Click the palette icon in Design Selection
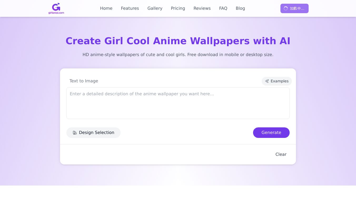This screenshot has height=200, width=356. pyautogui.click(x=75, y=133)
